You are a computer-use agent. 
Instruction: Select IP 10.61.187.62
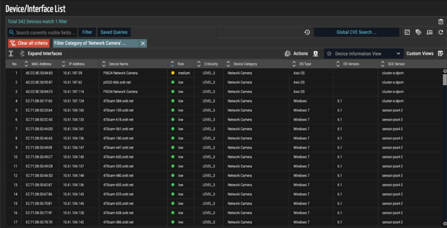[x=72, y=83]
